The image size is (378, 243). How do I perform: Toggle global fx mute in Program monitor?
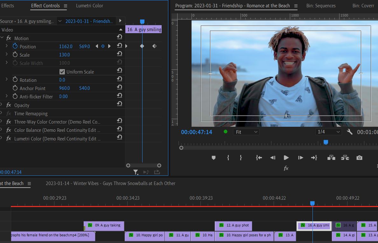coord(286,168)
